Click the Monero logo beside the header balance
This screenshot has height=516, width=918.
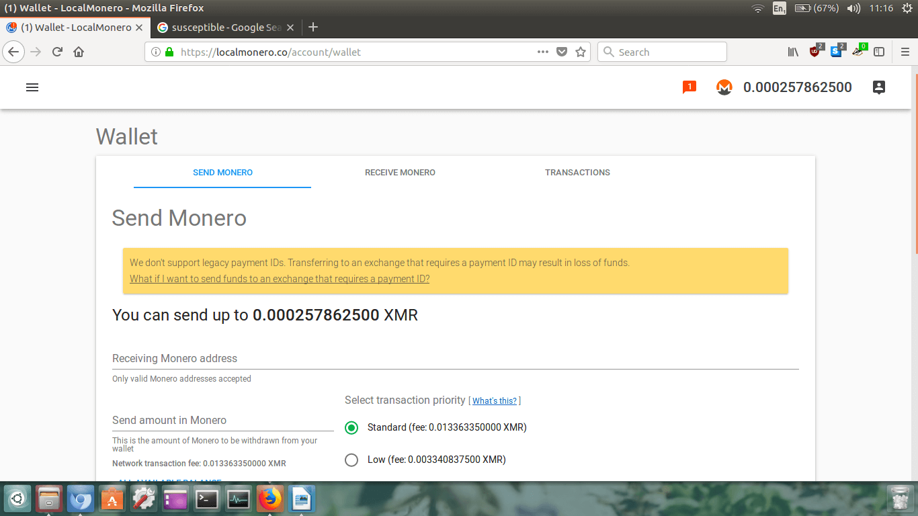pyautogui.click(x=724, y=87)
